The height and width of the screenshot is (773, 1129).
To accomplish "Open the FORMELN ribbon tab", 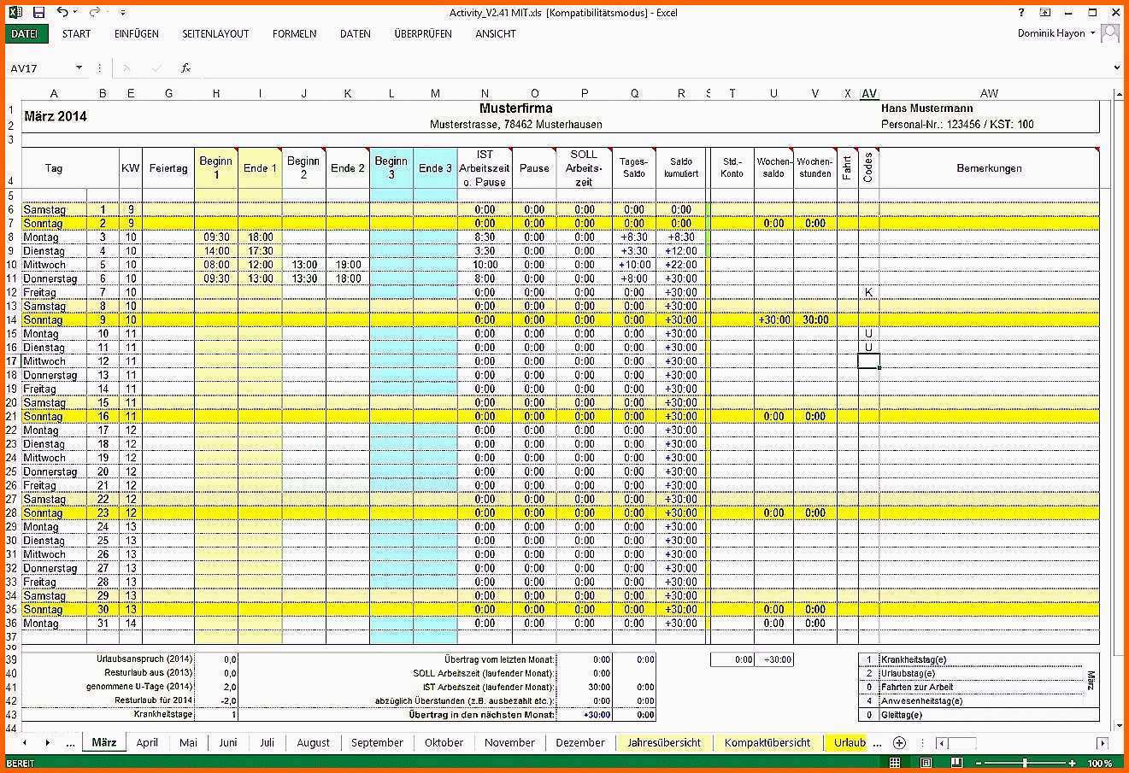I will click(294, 34).
